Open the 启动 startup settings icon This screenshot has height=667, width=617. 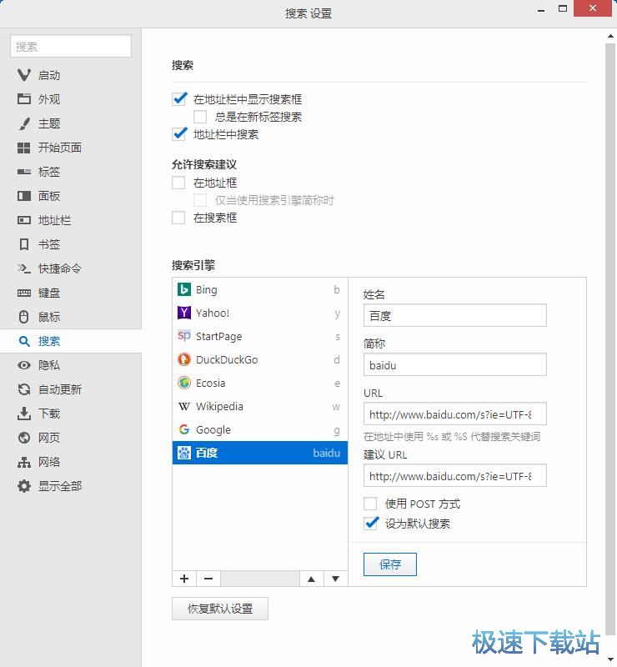point(24,75)
